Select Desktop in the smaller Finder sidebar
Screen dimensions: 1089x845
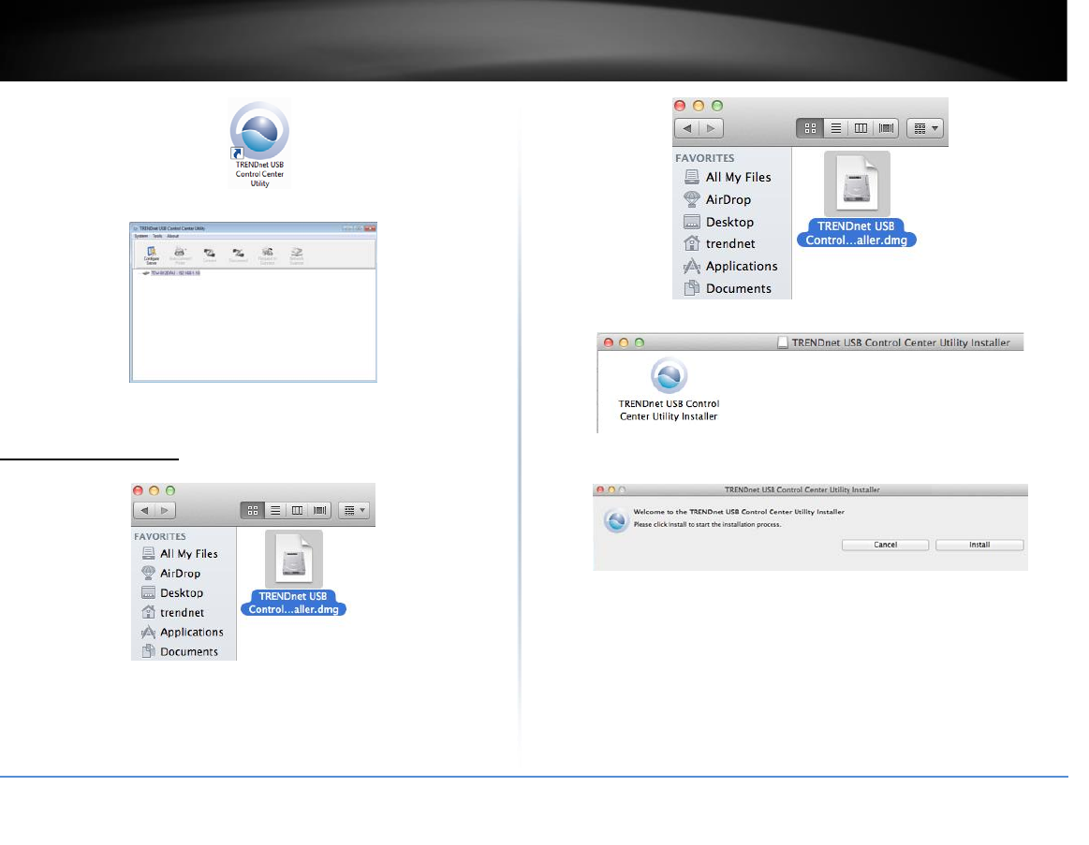click(172, 592)
